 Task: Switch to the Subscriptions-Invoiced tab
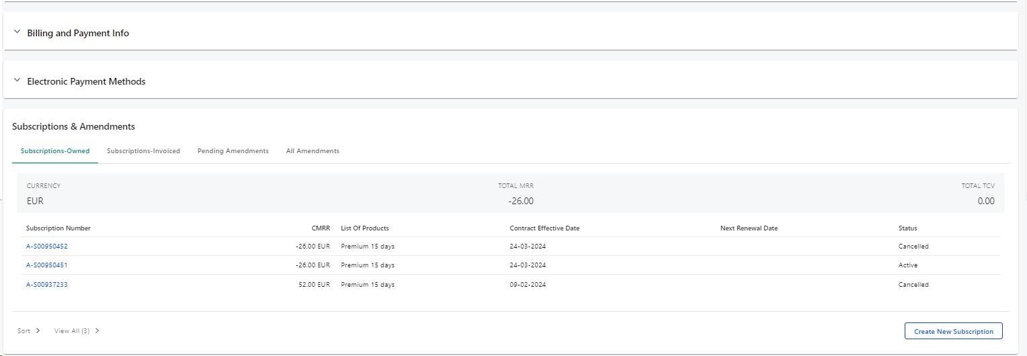[x=143, y=151]
